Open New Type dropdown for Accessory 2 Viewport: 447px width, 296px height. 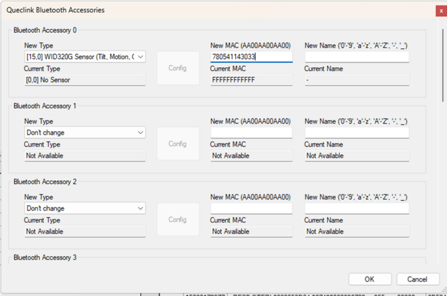coord(85,208)
